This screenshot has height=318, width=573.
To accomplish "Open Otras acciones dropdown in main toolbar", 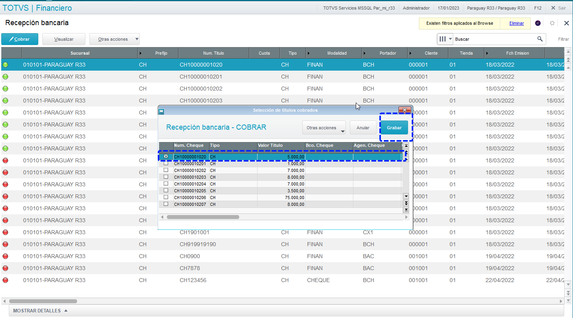I will tap(114, 39).
